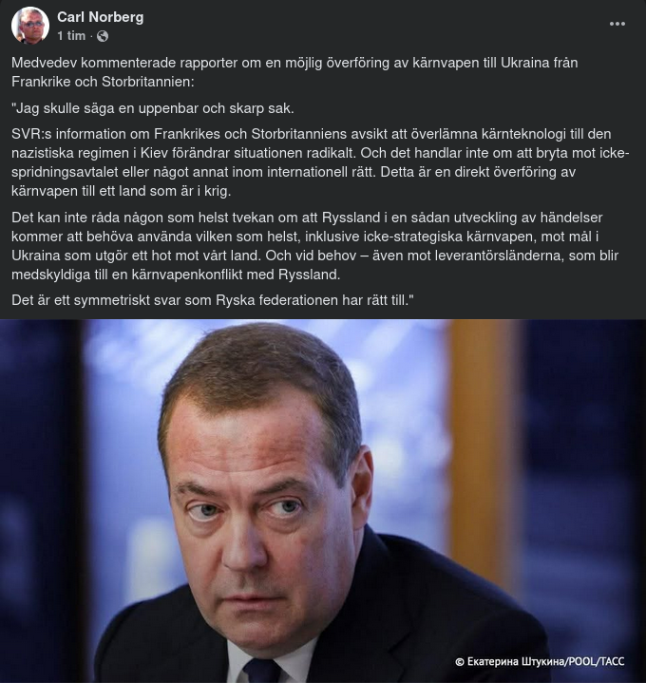The image size is (646, 683).
Task: Open Carl Norberg's profile via name
Action: (100, 17)
